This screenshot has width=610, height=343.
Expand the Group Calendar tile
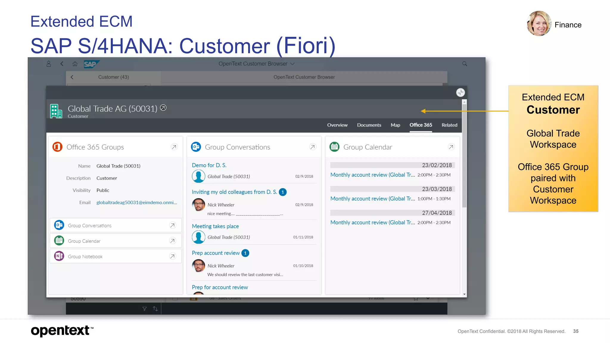(x=451, y=147)
